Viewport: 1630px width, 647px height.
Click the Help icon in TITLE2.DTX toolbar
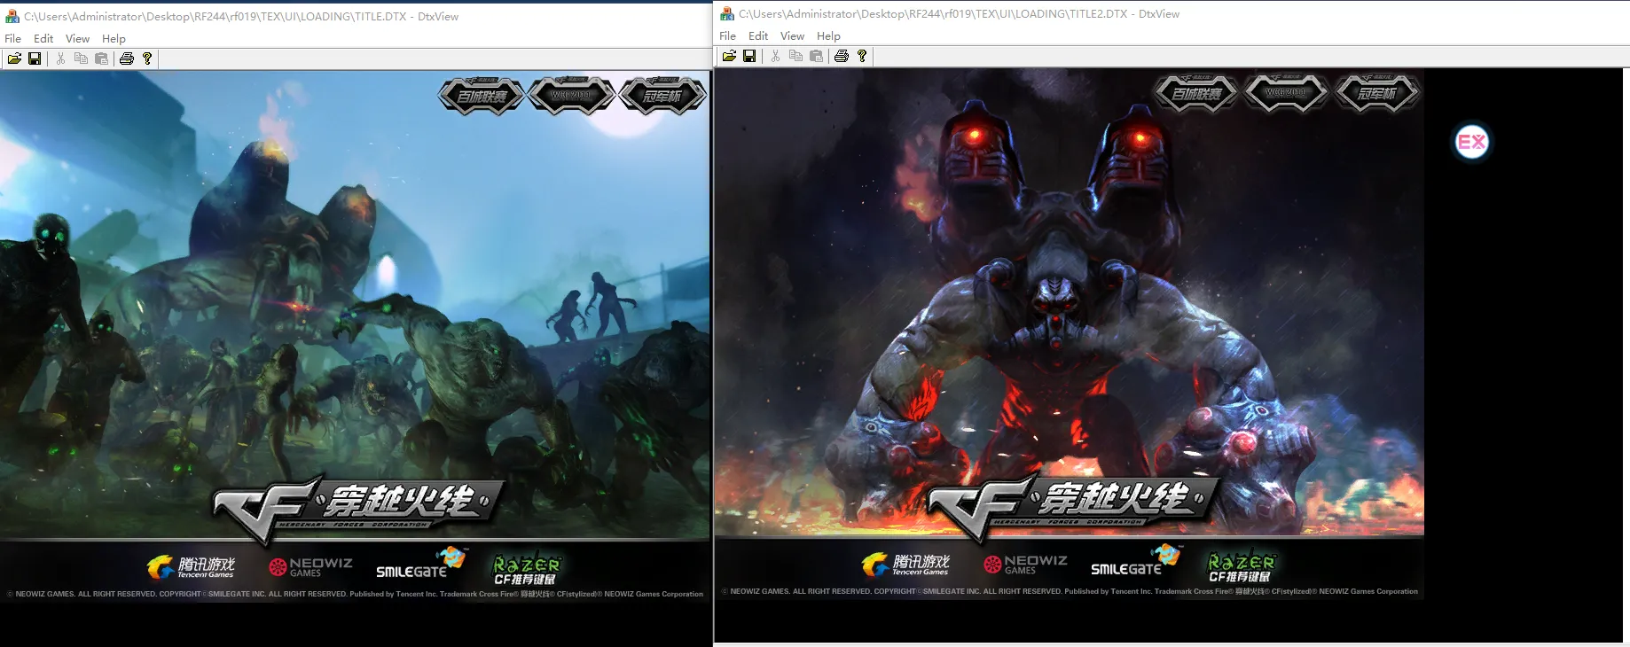[x=862, y=56]
